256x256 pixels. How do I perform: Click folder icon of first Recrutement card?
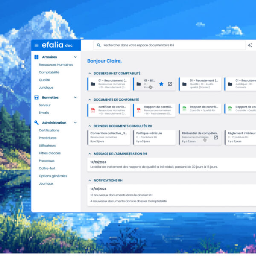tap(93, 84)
